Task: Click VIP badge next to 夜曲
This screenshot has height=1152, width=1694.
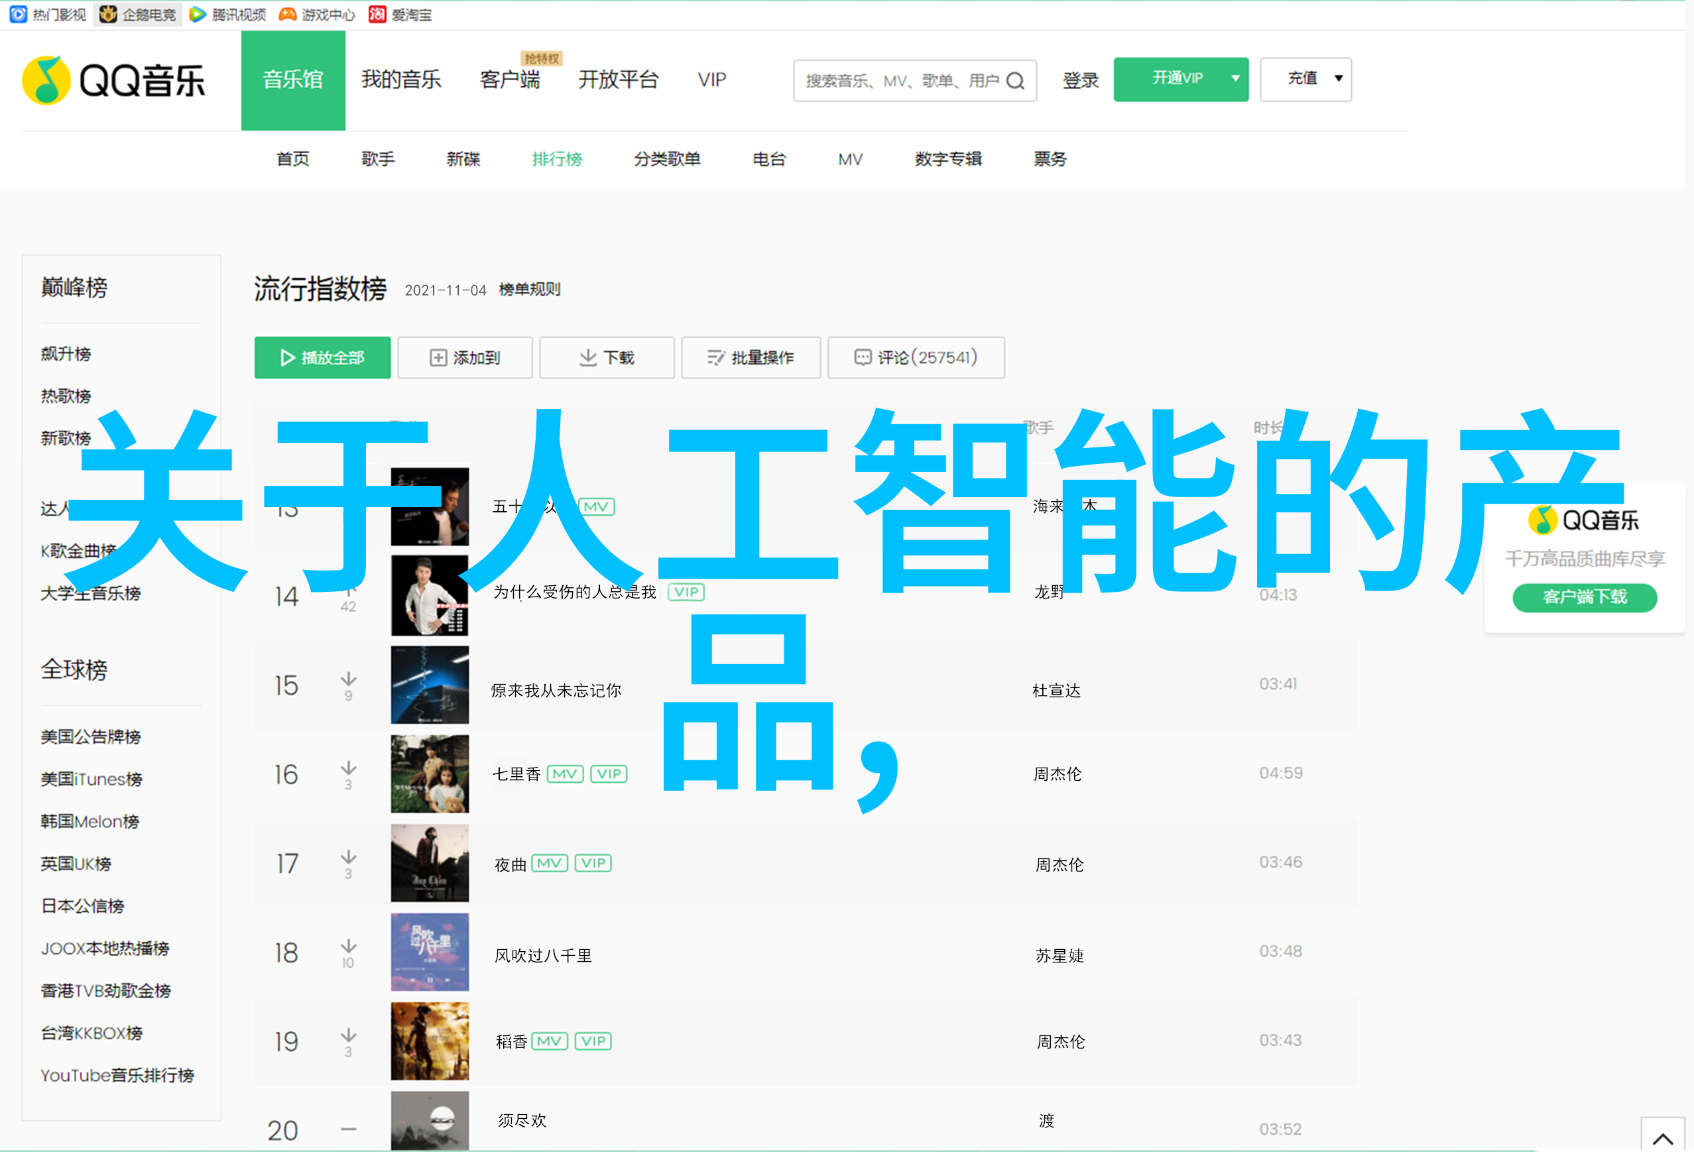Action: 593,864
